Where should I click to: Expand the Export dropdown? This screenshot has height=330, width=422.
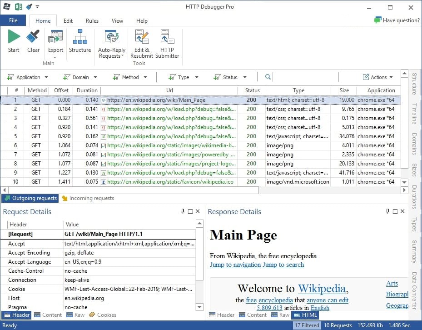(55, 57)
